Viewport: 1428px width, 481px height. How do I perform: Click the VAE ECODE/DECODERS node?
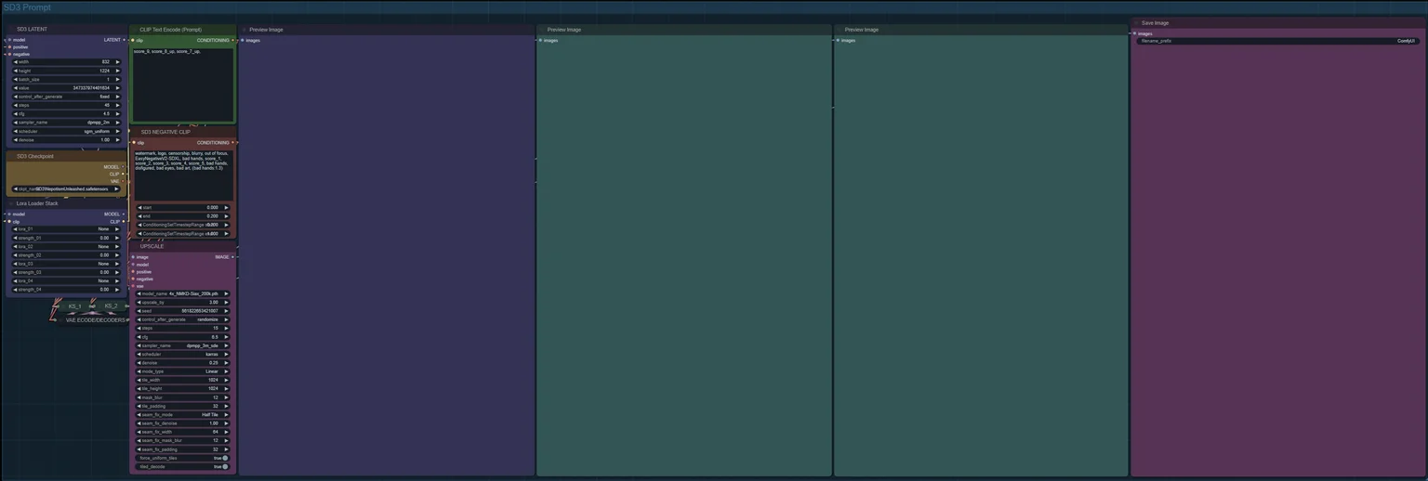[x=94, y=320]
